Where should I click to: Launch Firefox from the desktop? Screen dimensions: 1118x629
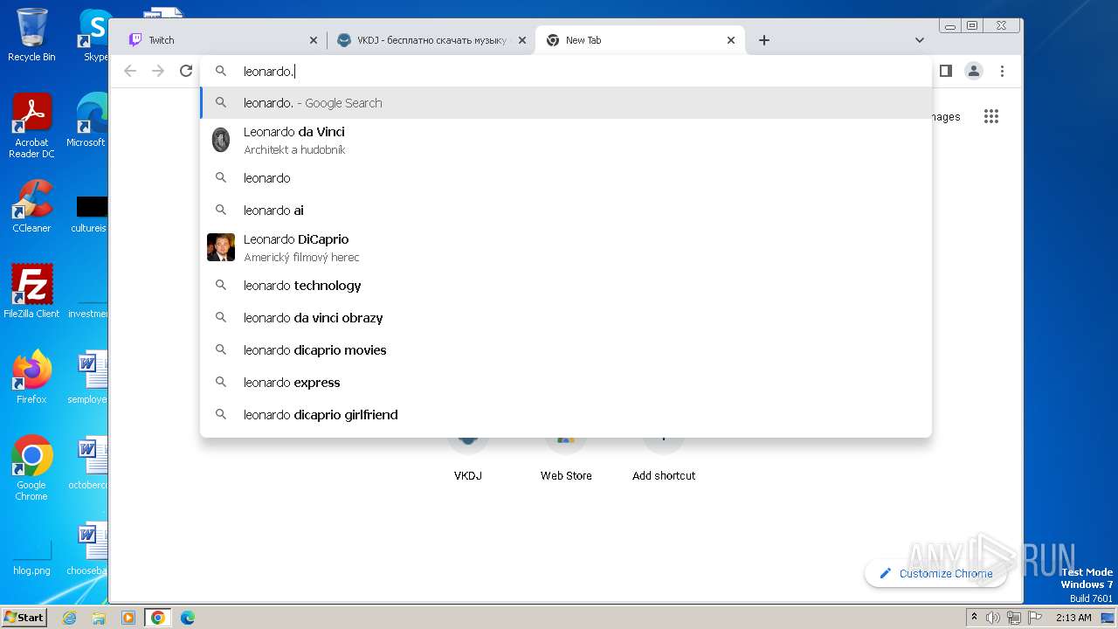31,377
